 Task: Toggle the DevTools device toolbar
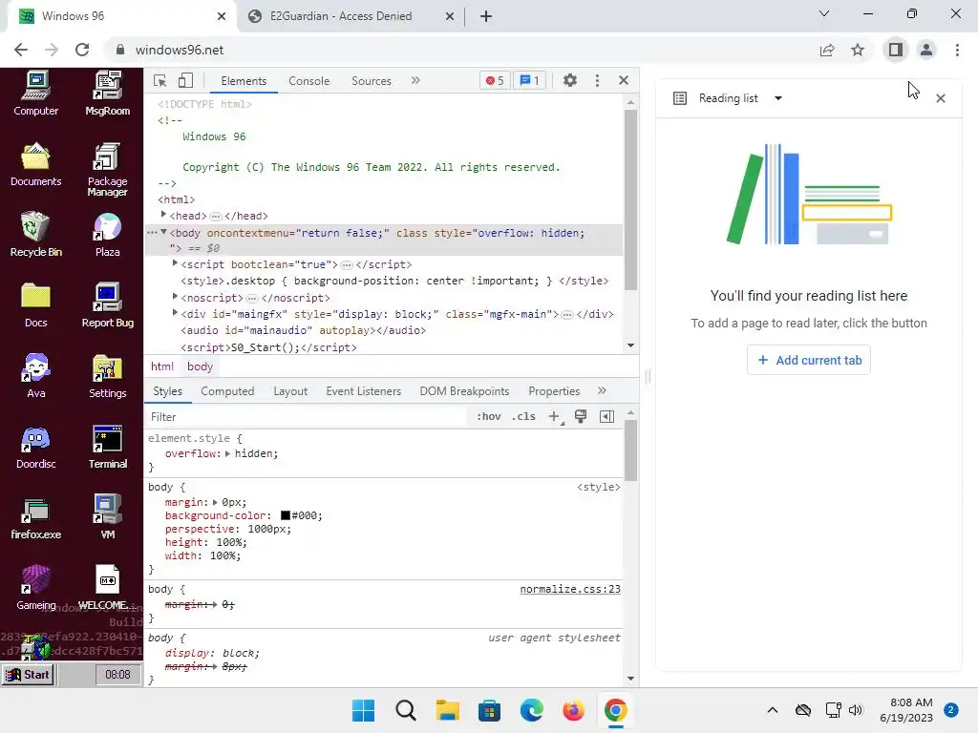coord(186,80)
